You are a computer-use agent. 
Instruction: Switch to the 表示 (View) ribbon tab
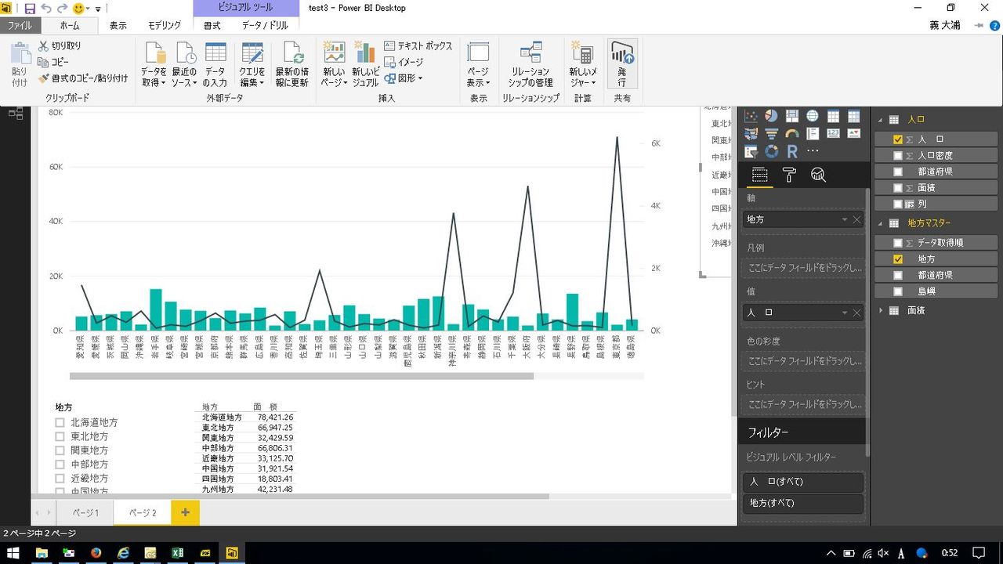coord(118,26)
